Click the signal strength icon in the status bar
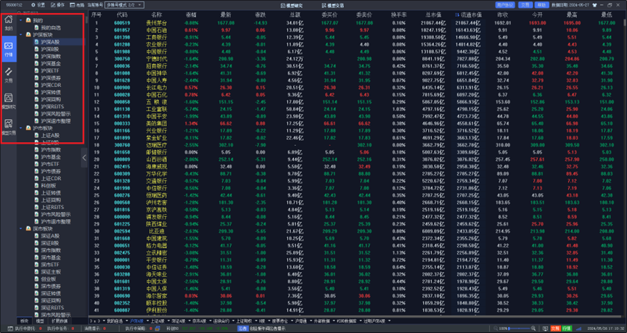Screen dimensions: 627x333 (x=579, y=328)
